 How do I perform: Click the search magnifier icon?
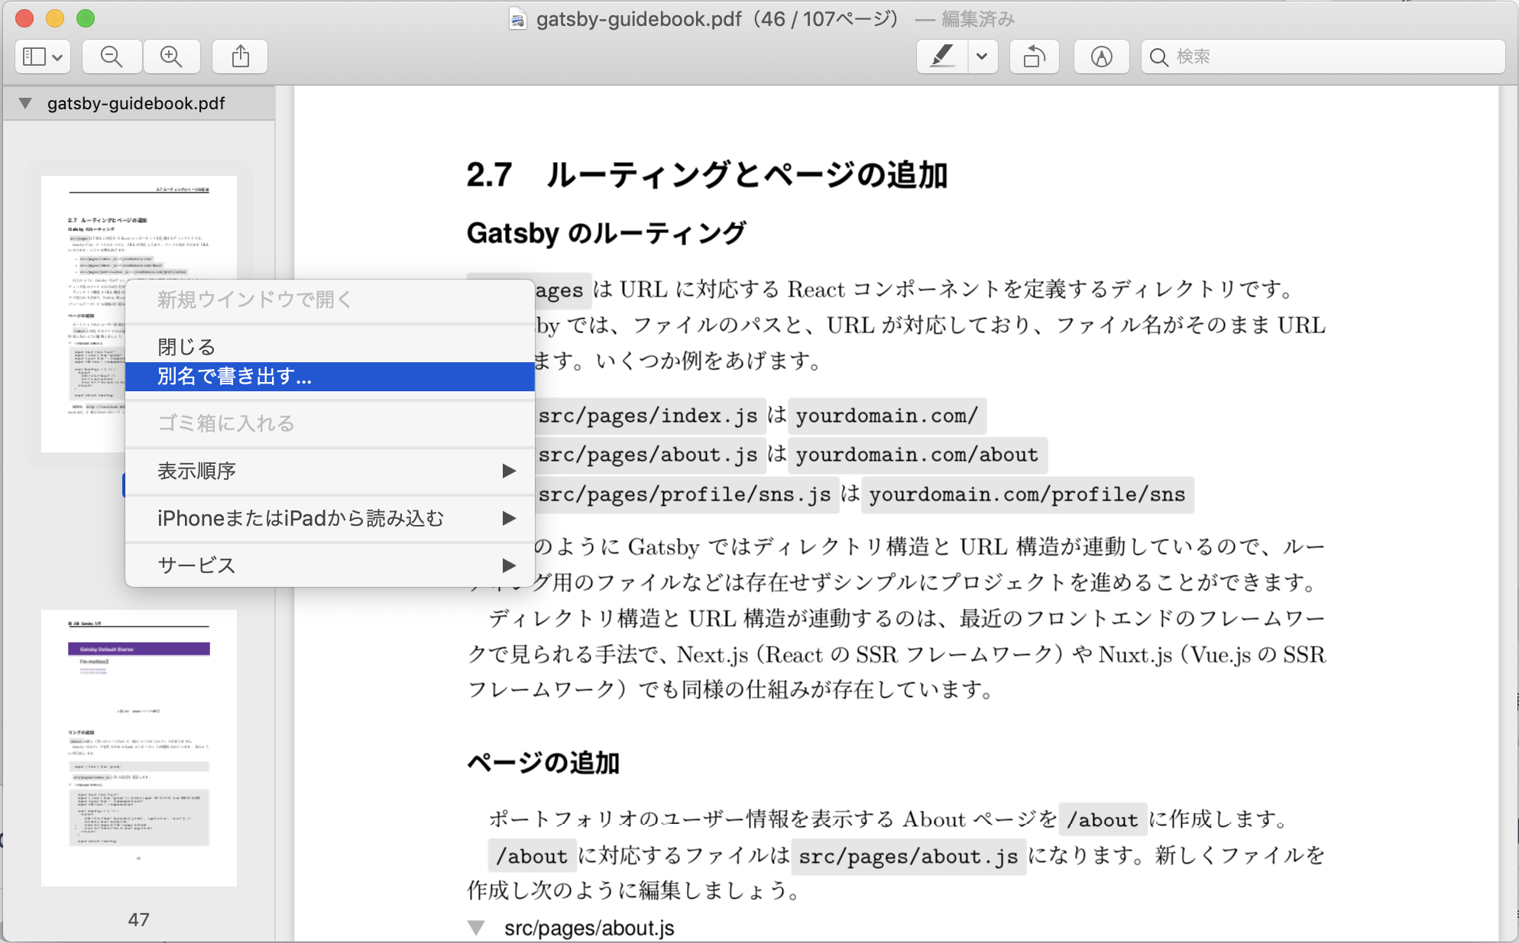point(1158,57)
